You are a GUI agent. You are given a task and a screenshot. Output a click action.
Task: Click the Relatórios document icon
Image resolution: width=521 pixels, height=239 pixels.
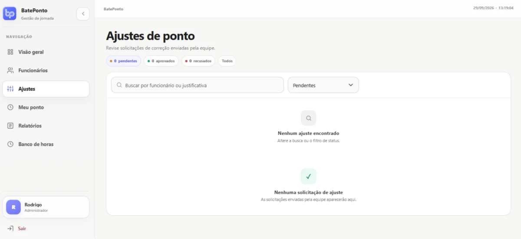click(10, 126)
